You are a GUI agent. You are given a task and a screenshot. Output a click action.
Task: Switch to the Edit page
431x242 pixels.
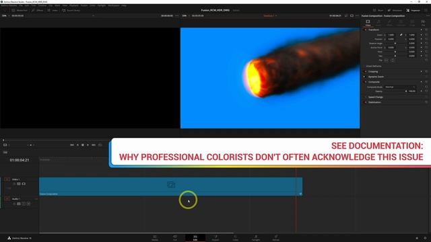pos(195,238)
